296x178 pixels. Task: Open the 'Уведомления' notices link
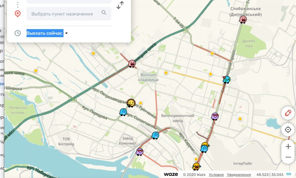(x=239, y=175)
